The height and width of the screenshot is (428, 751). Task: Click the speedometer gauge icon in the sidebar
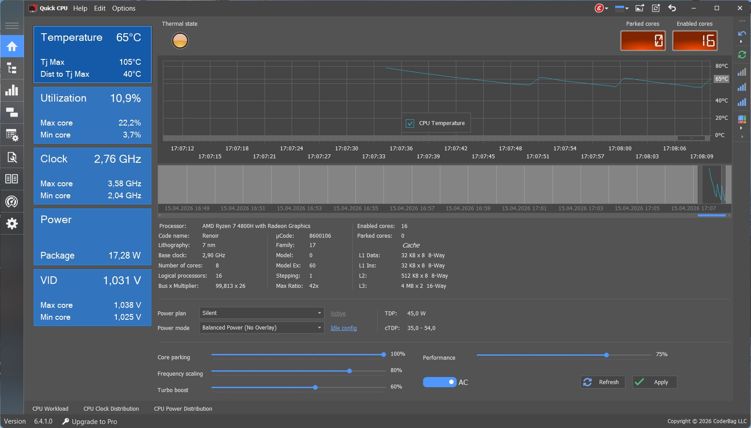coord(12,201)
